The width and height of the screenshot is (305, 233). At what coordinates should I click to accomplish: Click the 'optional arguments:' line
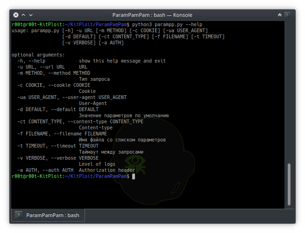coord(38,55)
